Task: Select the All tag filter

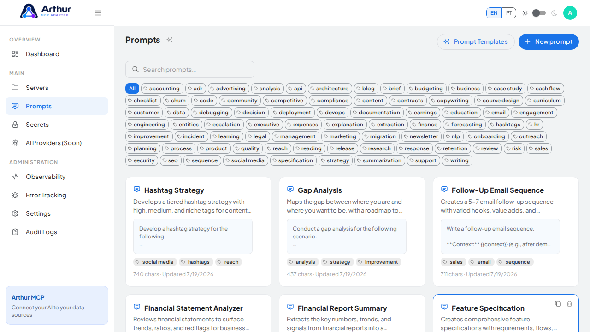Action: (x=132, y=89)
